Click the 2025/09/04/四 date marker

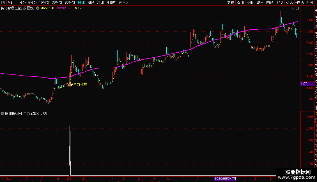click(x=225, y=179)
